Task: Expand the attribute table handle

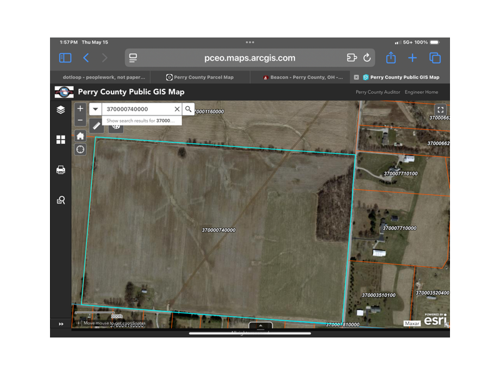Action: tap(261, 325)
